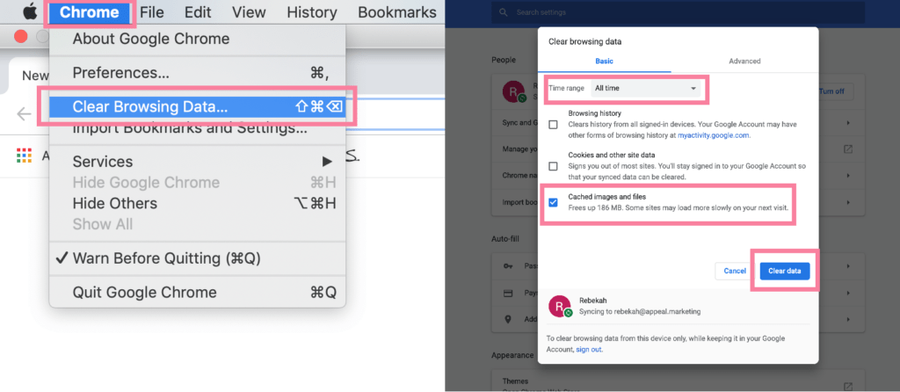Follow the myactivity.google.com link
900x392 pixels.
(x=712, y=136)
